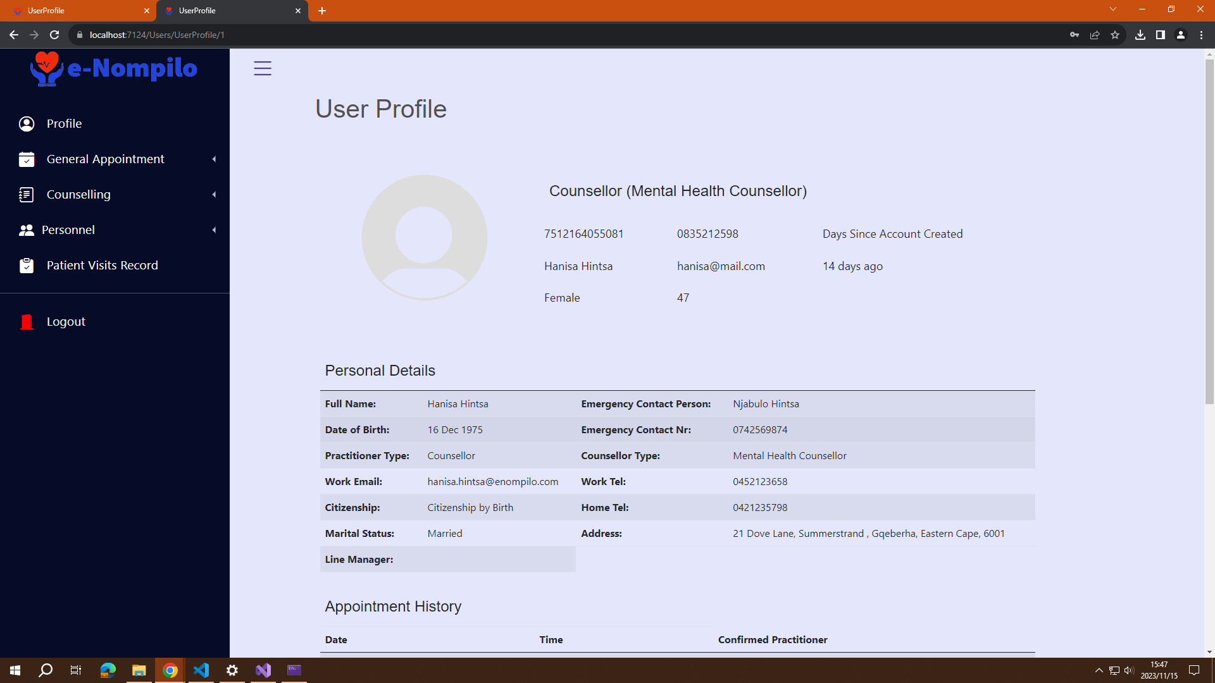The image size is (1215, 683).
Task: Toggle the browser side panel icon
Action: click(x=1161, y=35)
